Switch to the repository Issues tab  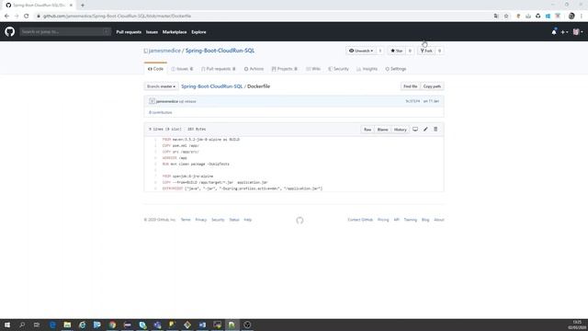pos(182,69)
